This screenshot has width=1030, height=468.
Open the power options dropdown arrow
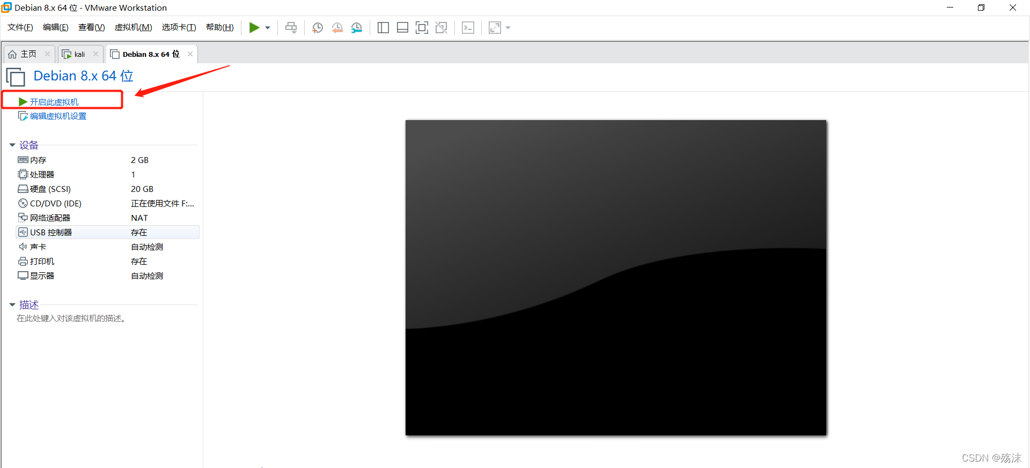point(268,28)
